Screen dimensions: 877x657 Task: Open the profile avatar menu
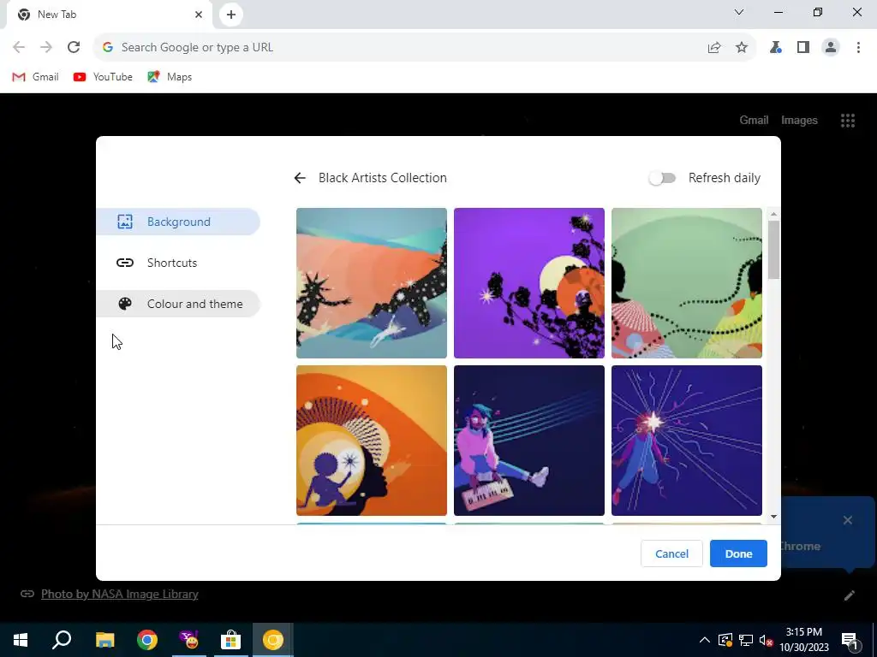[831, 48]
